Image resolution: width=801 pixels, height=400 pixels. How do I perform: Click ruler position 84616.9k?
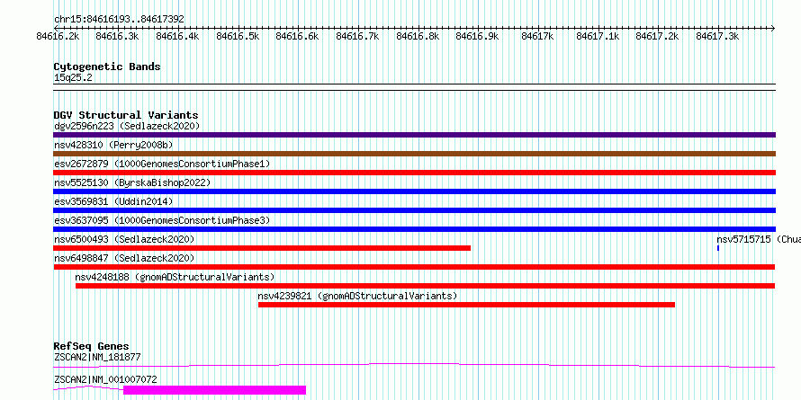coord(477,36)
